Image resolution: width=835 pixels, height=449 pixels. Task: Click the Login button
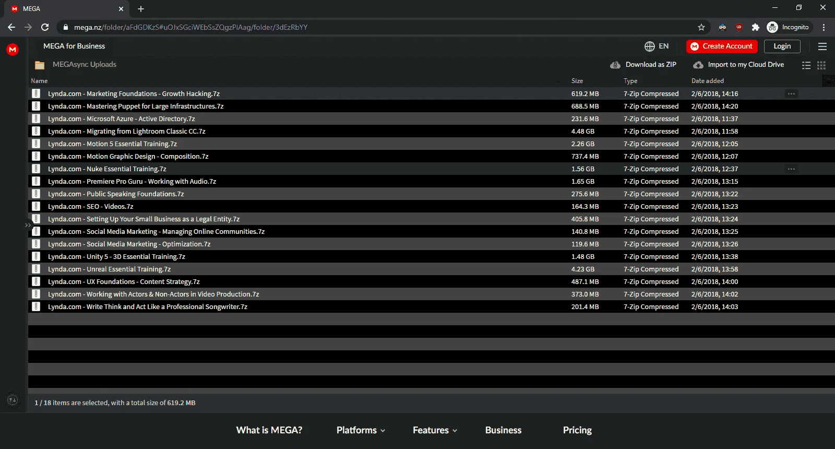782,46
